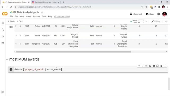Add a new Text cell
The image size is (170, 96).
point(20,21)
